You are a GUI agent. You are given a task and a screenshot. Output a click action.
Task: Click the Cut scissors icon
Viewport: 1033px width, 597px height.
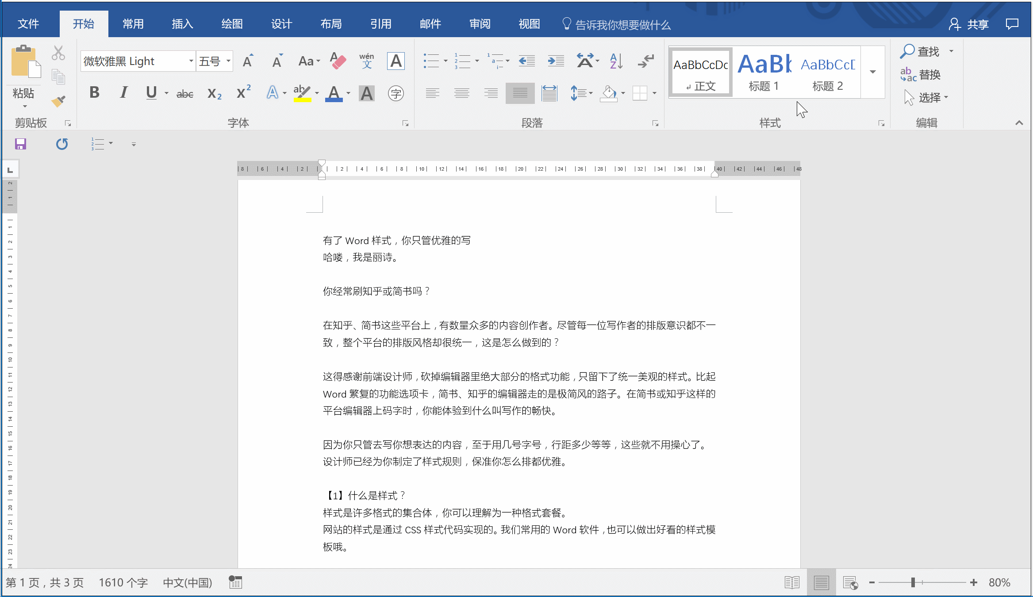58,53
